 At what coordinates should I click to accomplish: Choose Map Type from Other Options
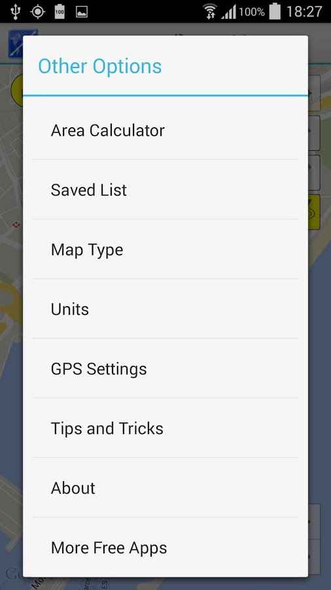(165, 250)
